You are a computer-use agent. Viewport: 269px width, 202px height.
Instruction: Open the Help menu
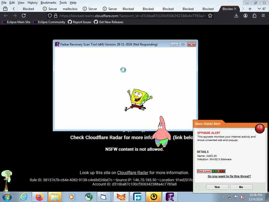(x=73, y=3)
